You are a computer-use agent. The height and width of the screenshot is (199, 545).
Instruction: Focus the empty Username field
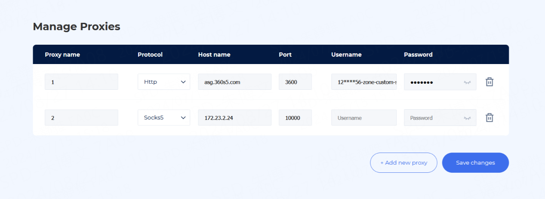(x=364, y=117)
